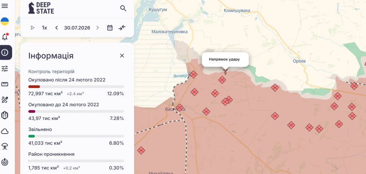Select the ruler measurement tool
This screenshot has height=174, width=366.
pyautogui.click(x=5, y=84)
